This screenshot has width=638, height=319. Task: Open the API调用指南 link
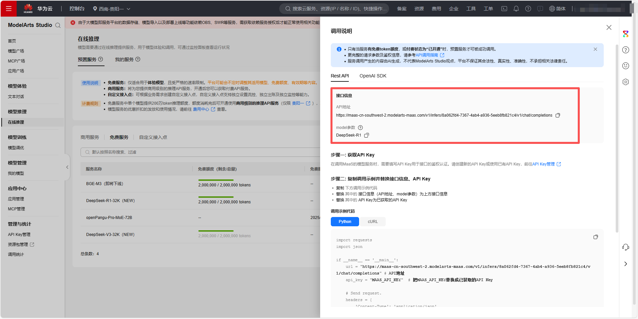coord(430,55)
